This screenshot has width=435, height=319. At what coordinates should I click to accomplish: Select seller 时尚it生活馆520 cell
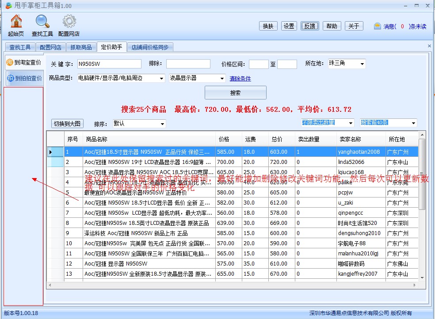[x=361, y=223]
